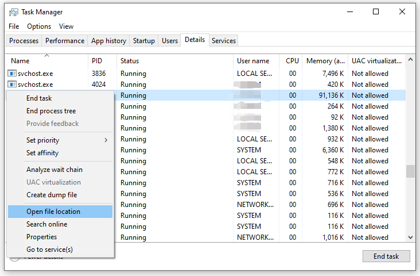Sort by UAC virtualization column header
The width and height of the screenshot is (420, 276).
click(376, 61)
